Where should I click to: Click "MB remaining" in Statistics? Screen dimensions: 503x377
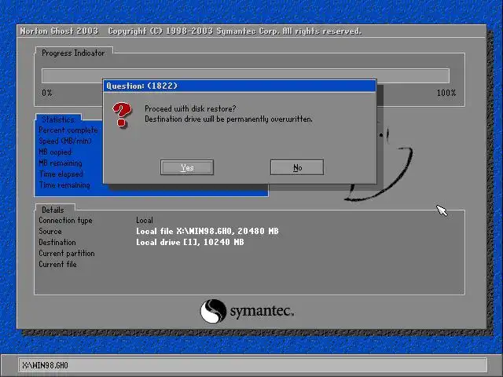tap(61, 163)
